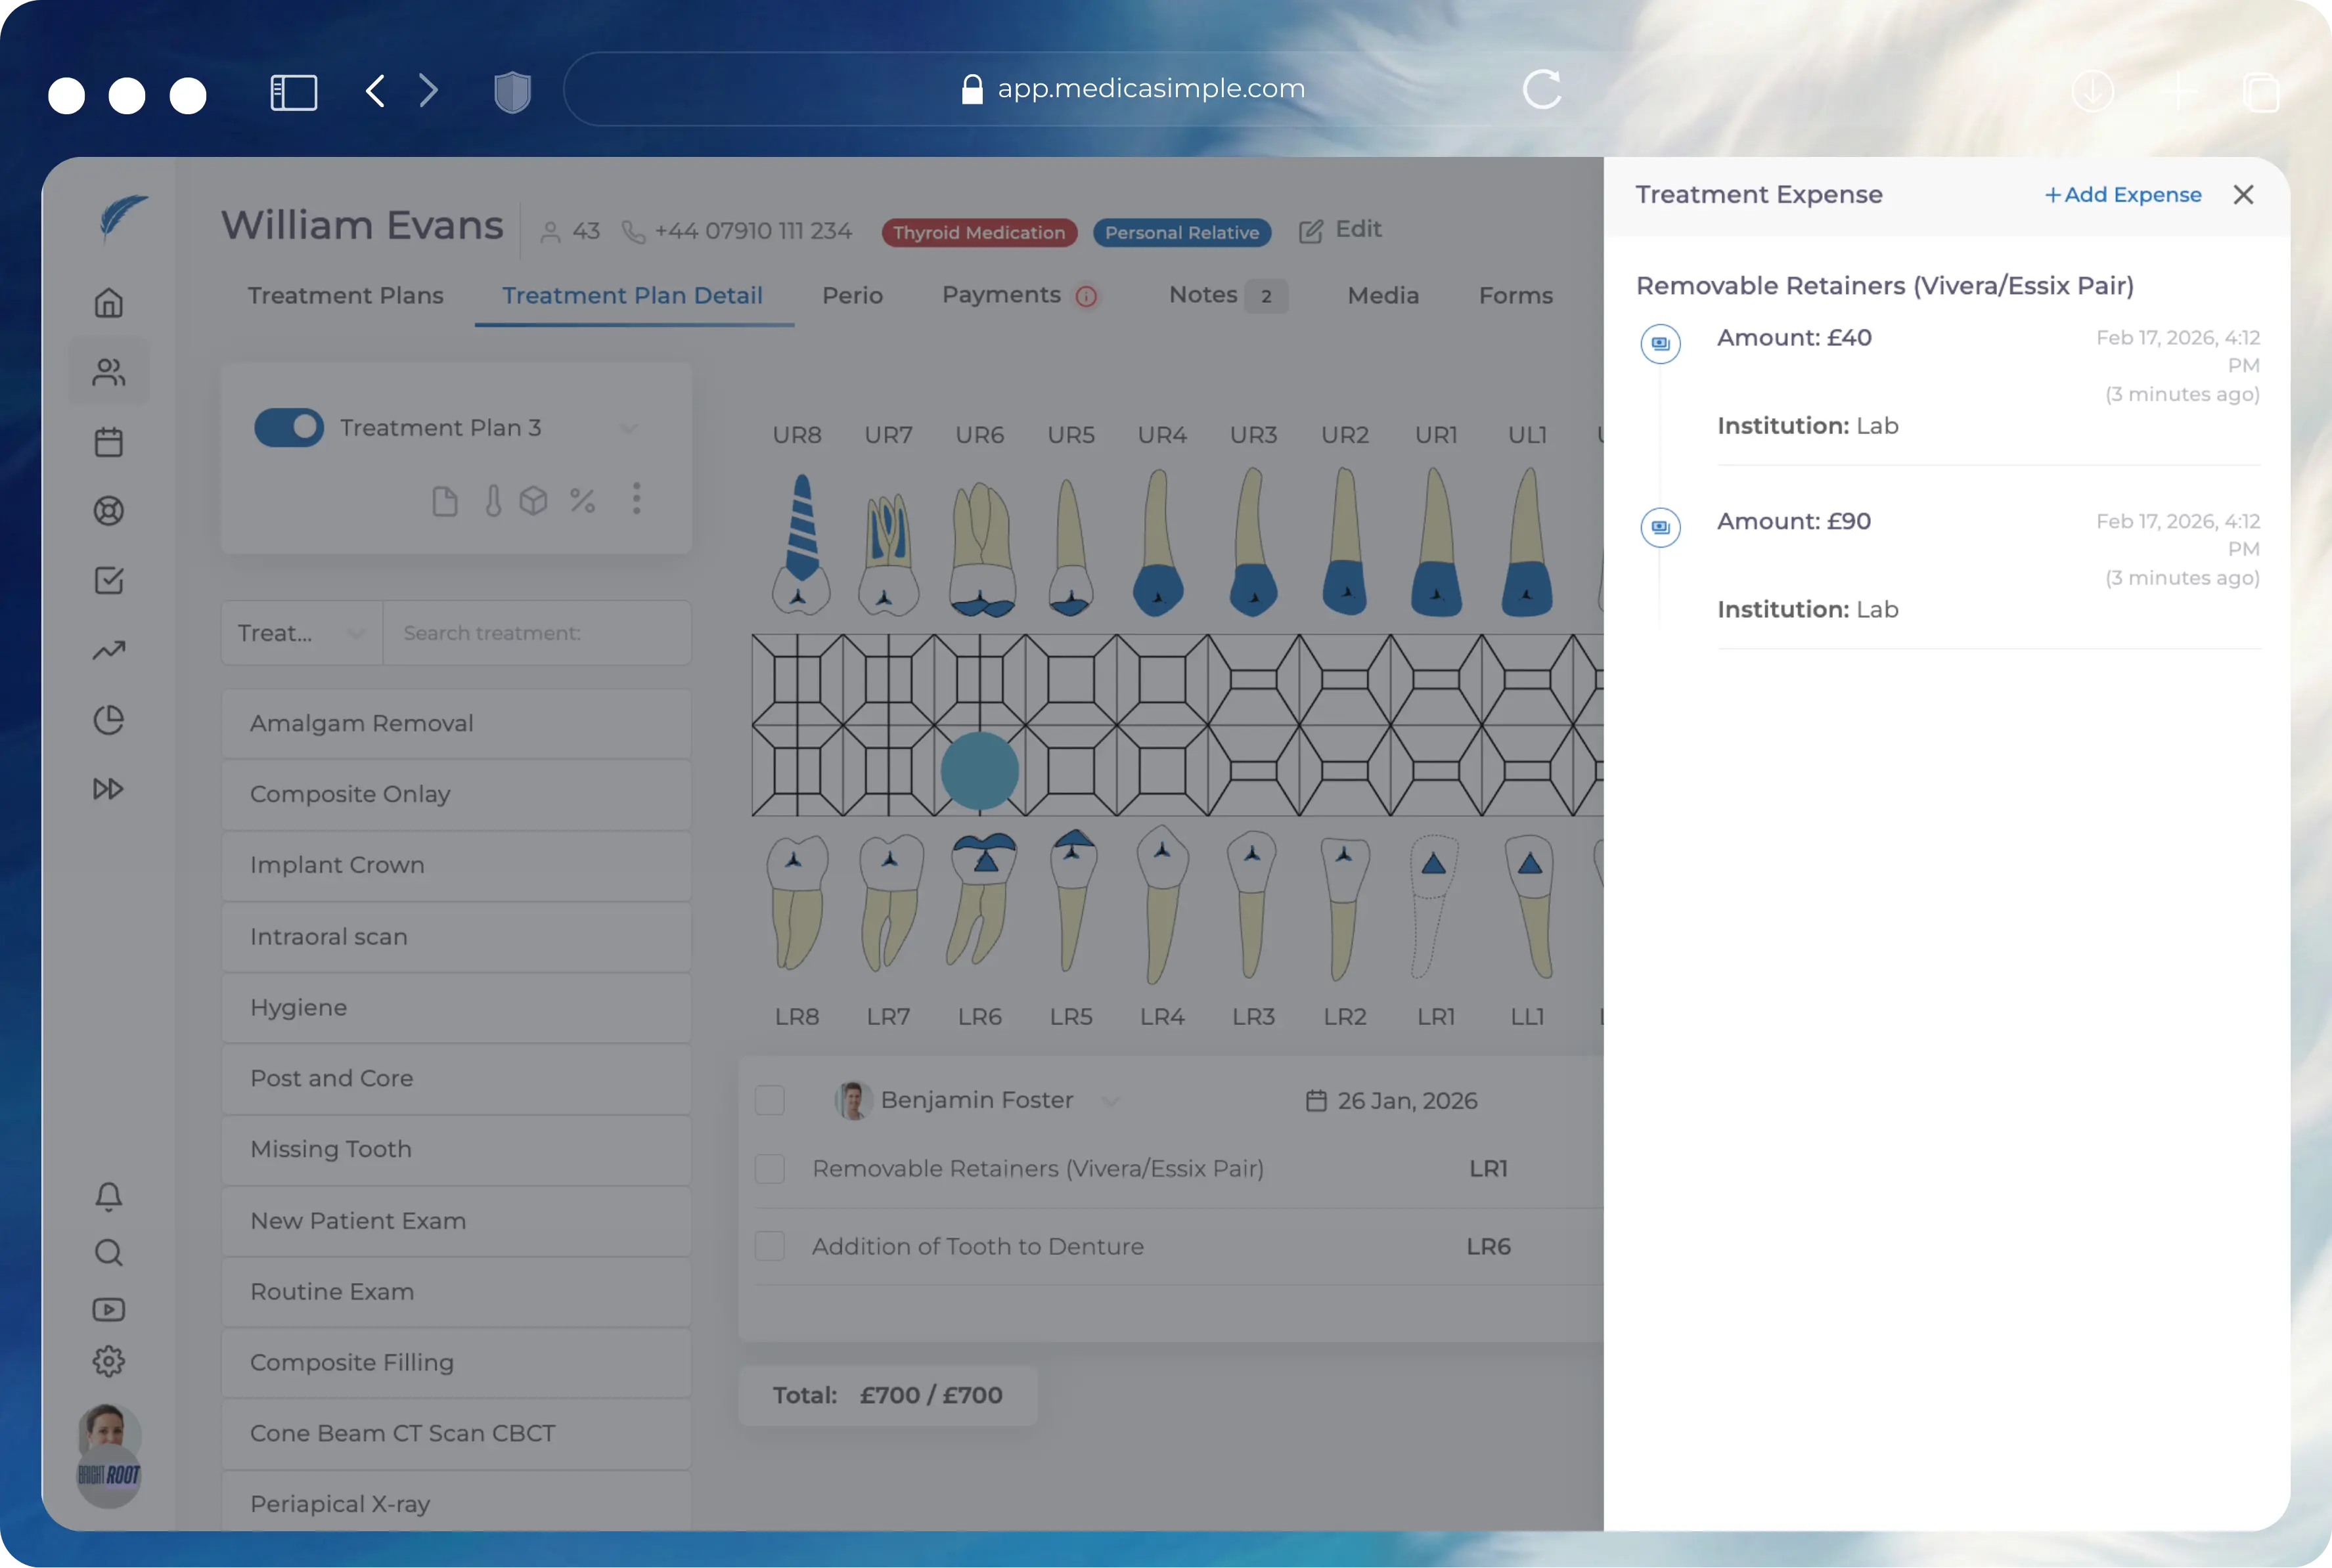The height and width of the screenshot is (1568, 2332).
Task: Open the document icon on Treatment Plan 3 card
Action: [445, 500]
